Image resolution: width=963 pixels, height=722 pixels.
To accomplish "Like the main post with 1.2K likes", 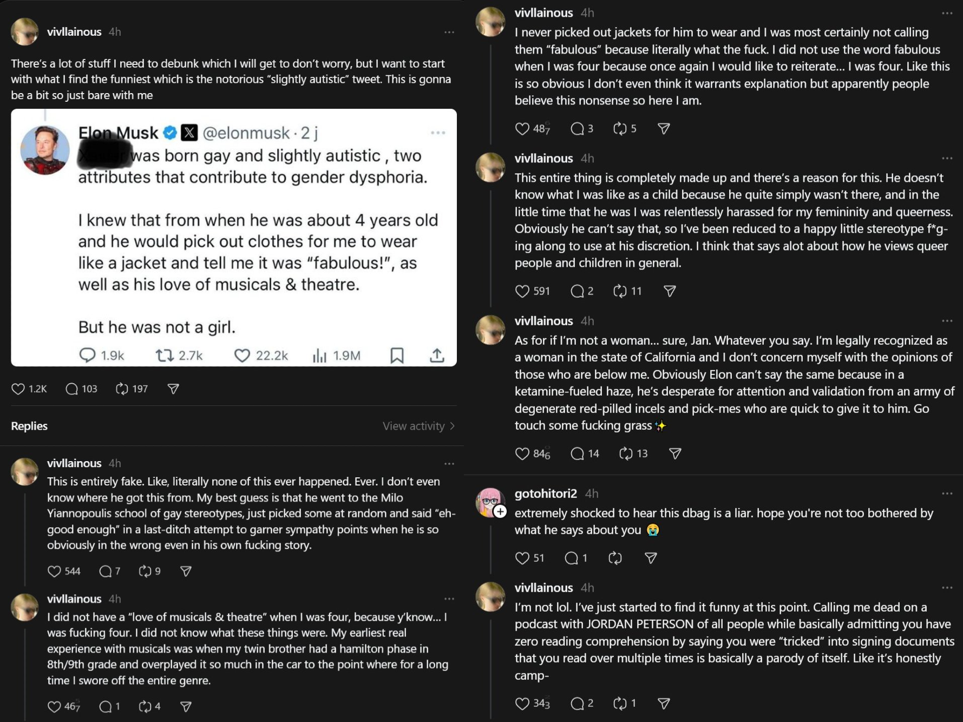I will pos(18,389).
